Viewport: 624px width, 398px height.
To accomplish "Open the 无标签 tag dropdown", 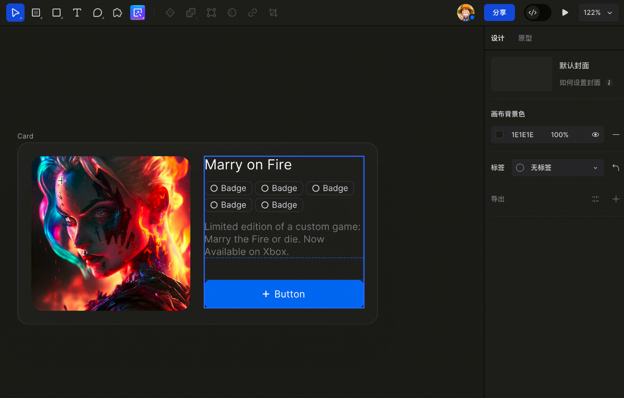I will tap(558, 168).
